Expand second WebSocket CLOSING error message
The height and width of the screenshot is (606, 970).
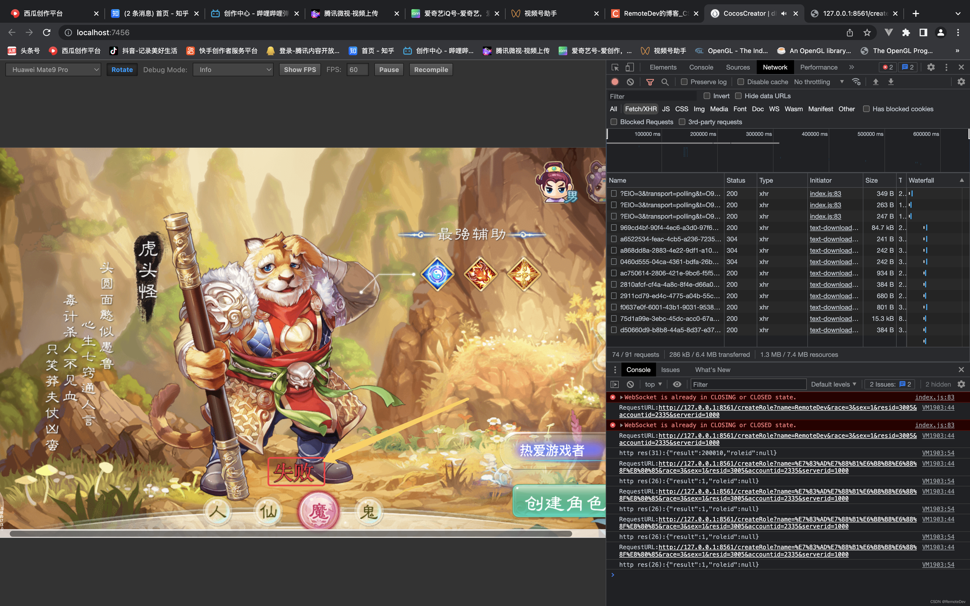(x=622, y=425)
